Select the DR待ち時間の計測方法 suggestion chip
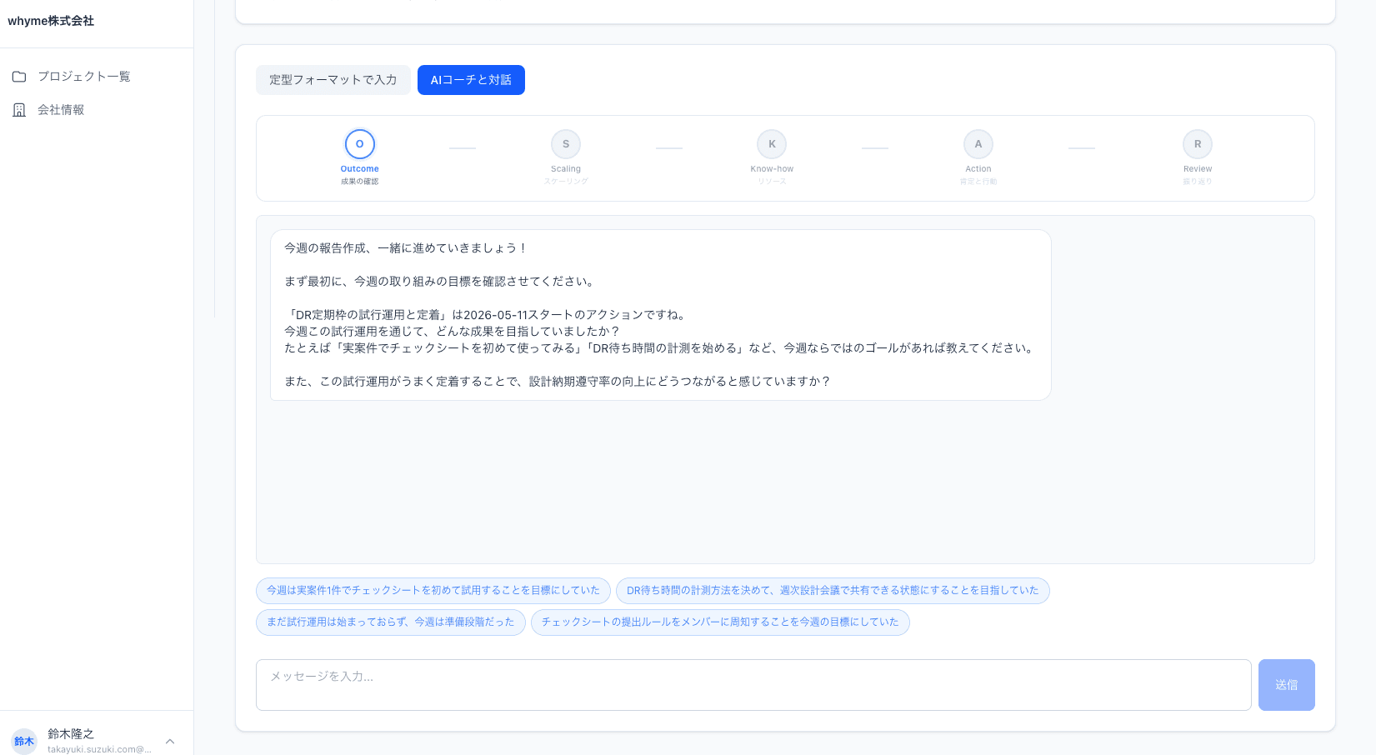This screenshot has width=1376, height=755. pyautogui.click(x=832, y=591)
